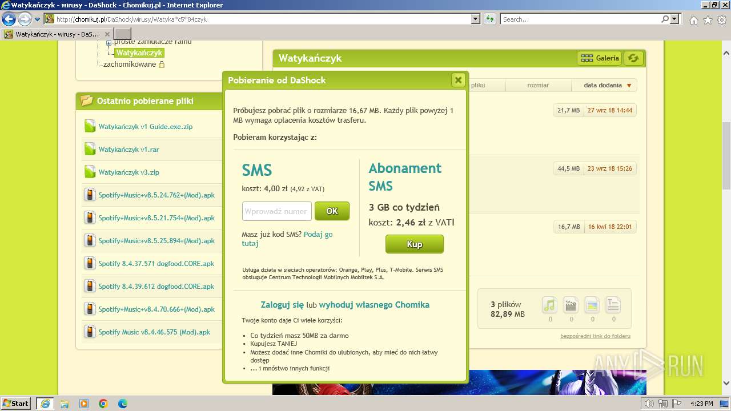Screen dimensions: 731x411
Task: Select Watykańczyk folder in the tree
Action: [139, 53]
